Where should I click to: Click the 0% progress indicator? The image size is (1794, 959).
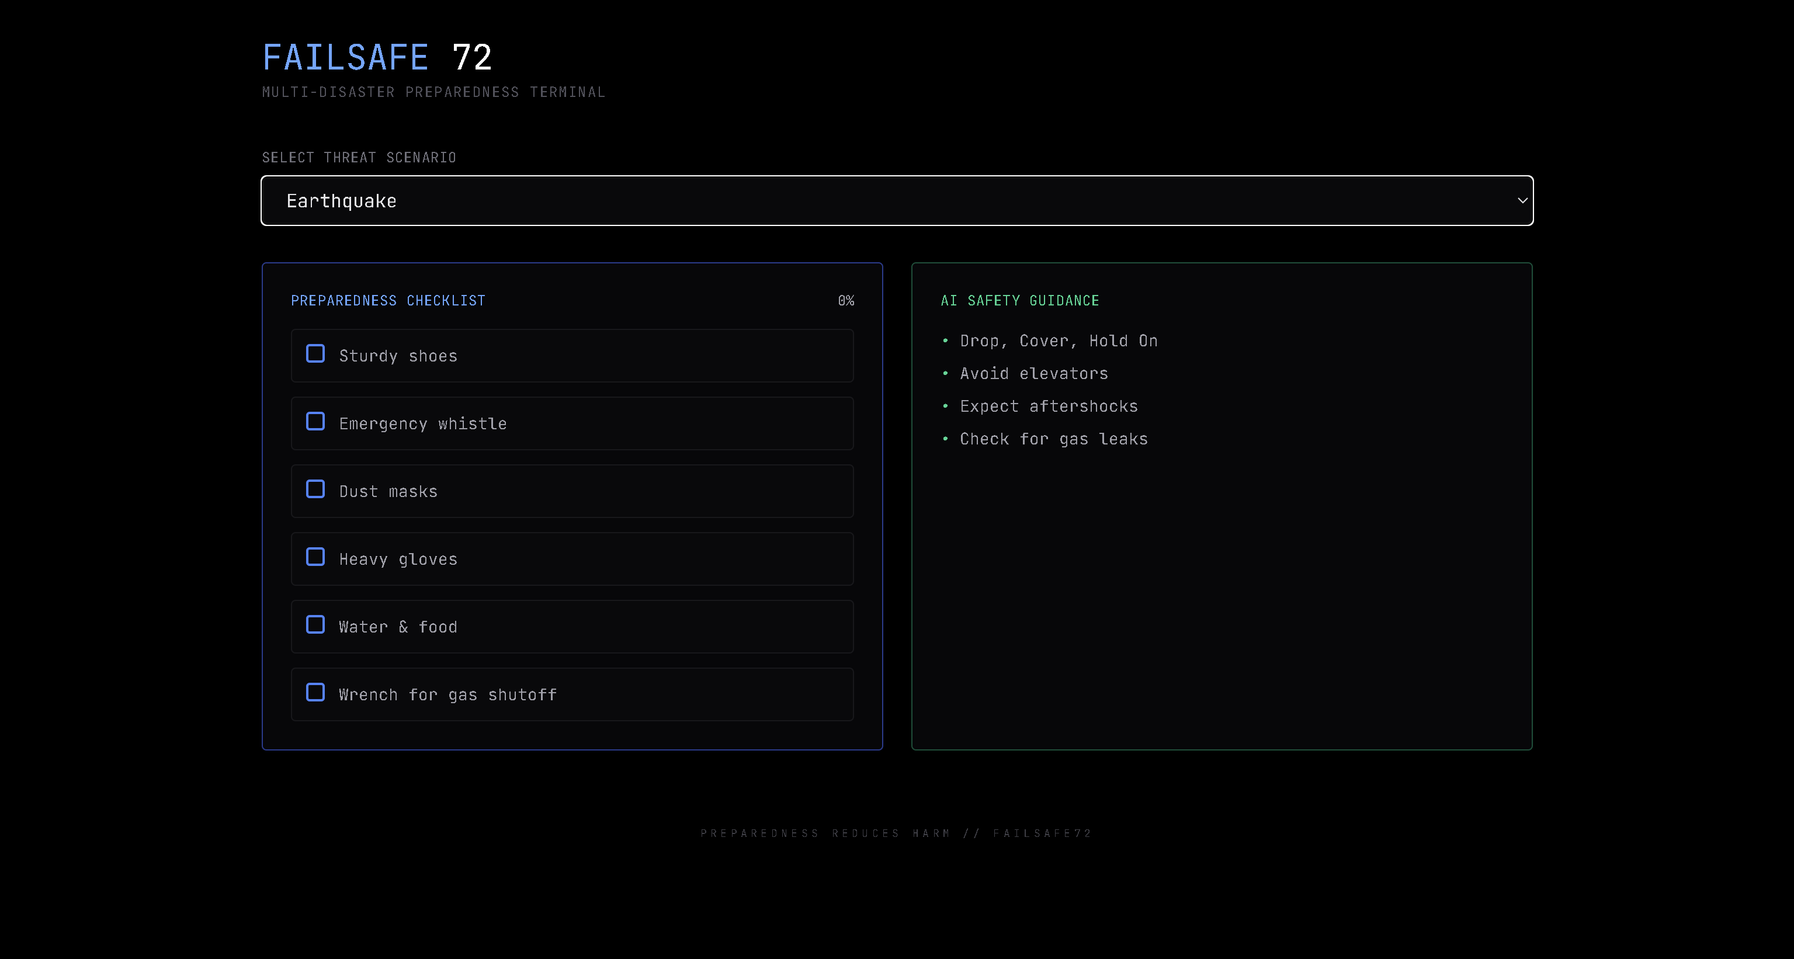[845, 301]
